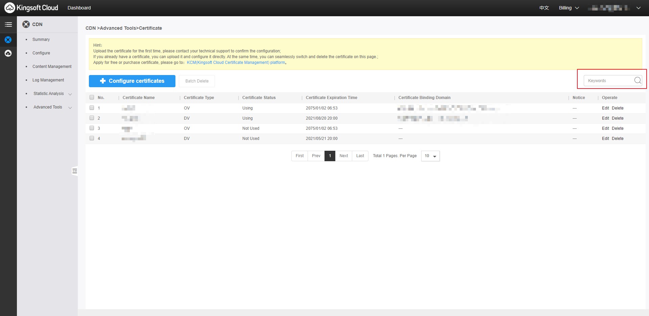Check the checkbox for row 4
This screenshot has width=649, height=316.
pos(92,138)
